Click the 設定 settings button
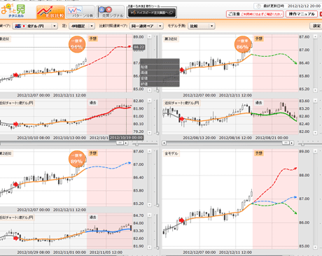The image size is (322, 256). [x=316, y=26]
